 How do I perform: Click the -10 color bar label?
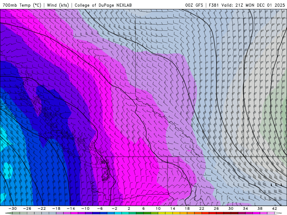tap(85, 209)
